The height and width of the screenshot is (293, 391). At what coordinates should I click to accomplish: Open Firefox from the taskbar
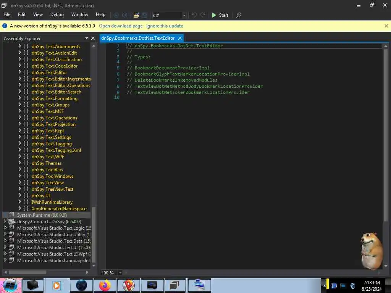pos(105,285)
